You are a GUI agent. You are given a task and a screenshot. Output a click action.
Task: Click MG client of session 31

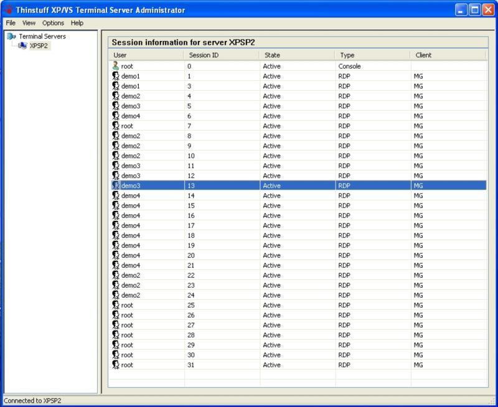(418, 365)
